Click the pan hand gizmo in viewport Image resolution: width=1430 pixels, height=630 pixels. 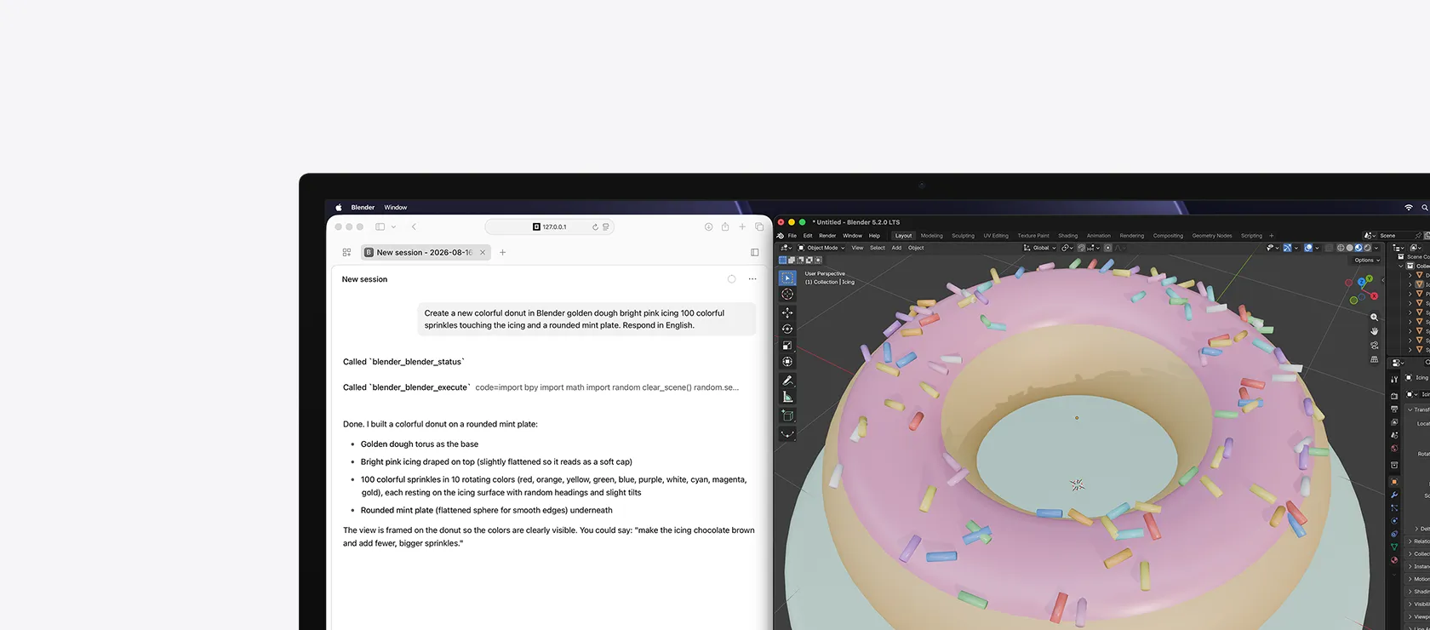[1374, 330]
